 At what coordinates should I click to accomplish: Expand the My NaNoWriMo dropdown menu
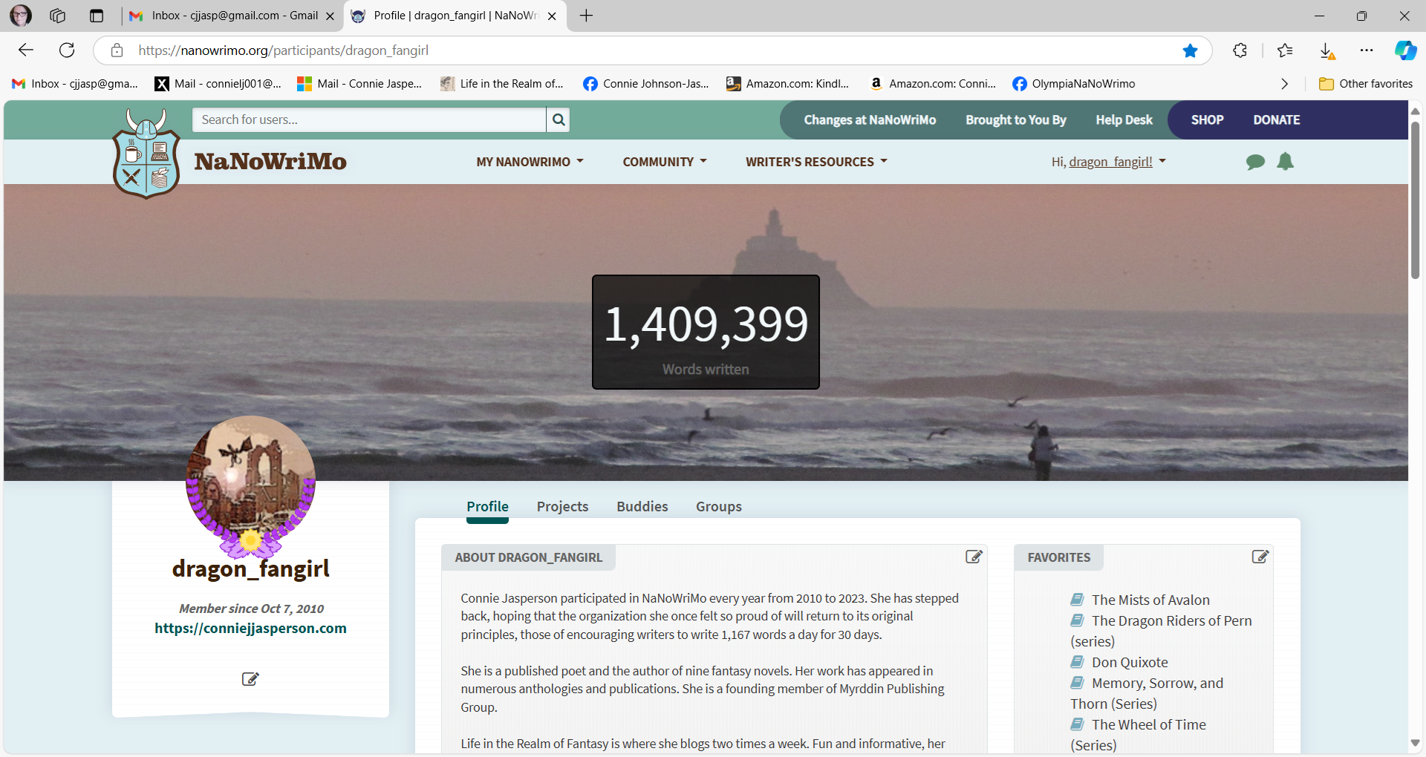coord(530,162)
